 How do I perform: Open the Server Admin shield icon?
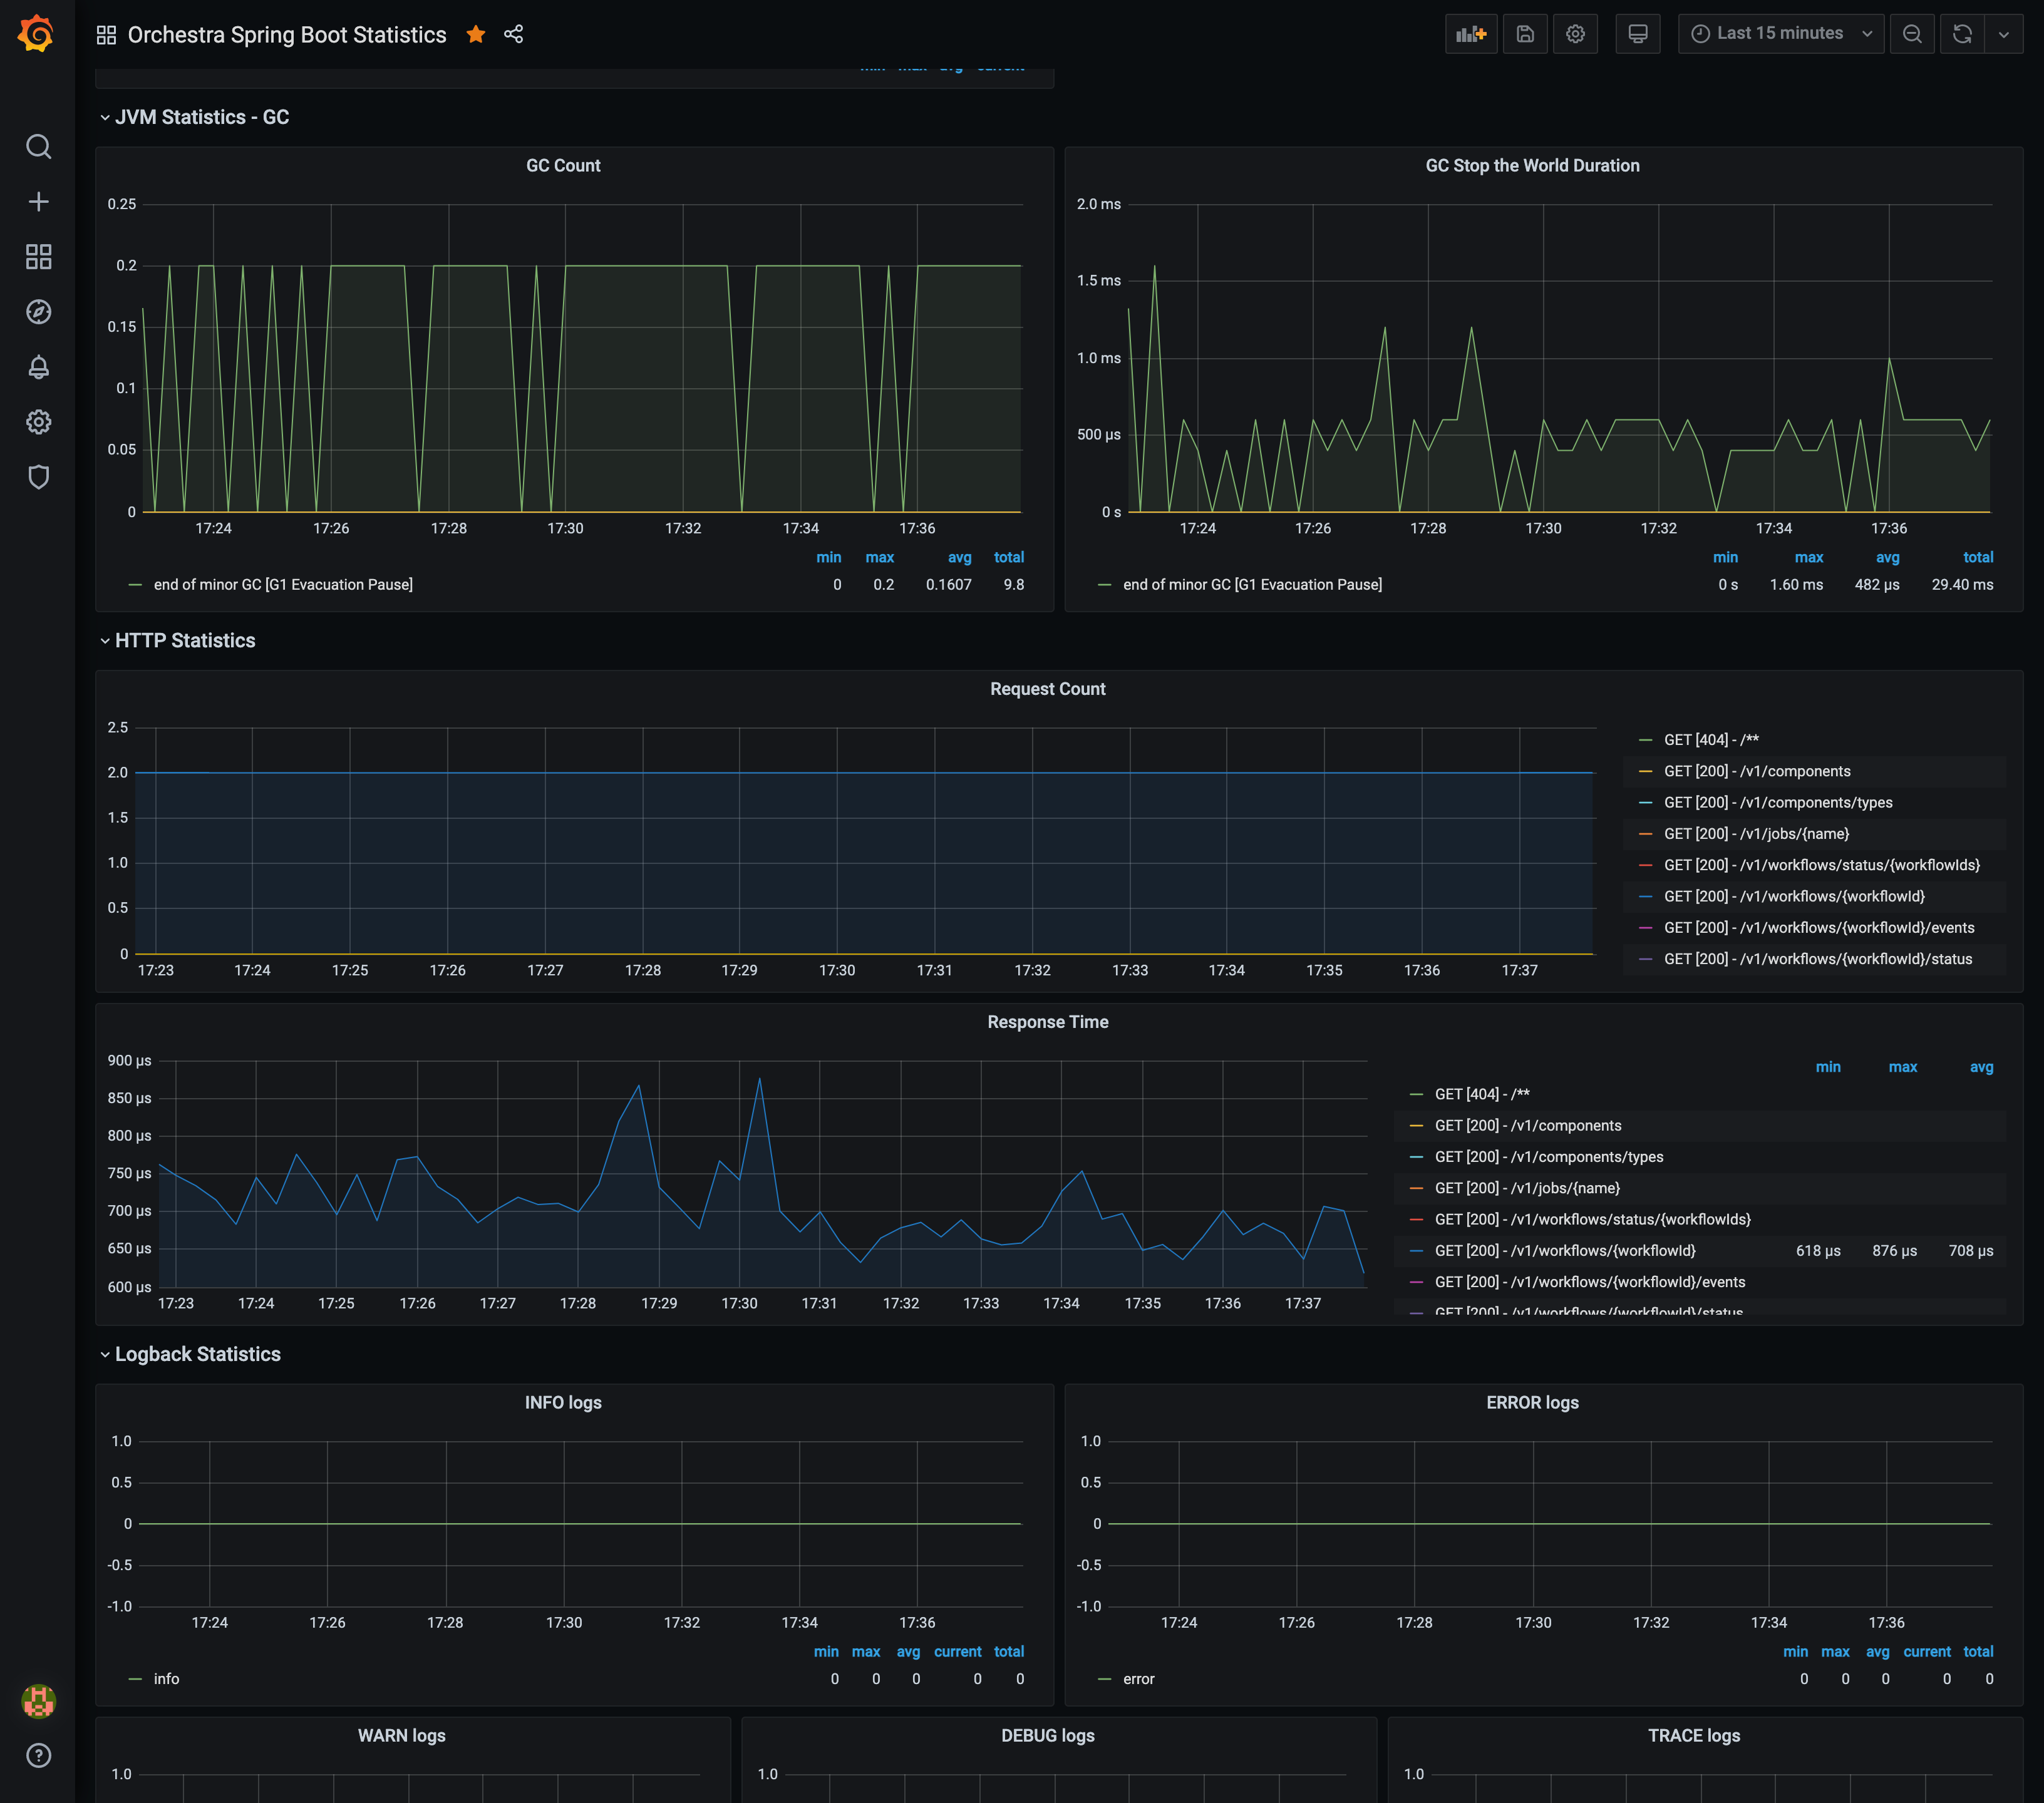point(38,477)
